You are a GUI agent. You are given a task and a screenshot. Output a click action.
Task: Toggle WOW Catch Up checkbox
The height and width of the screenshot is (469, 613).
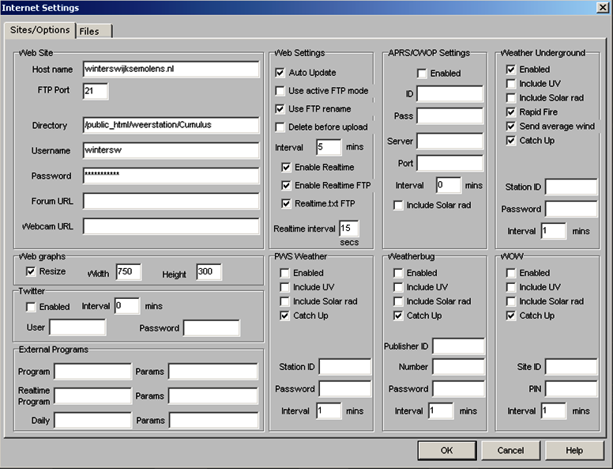tap(511, 316)
